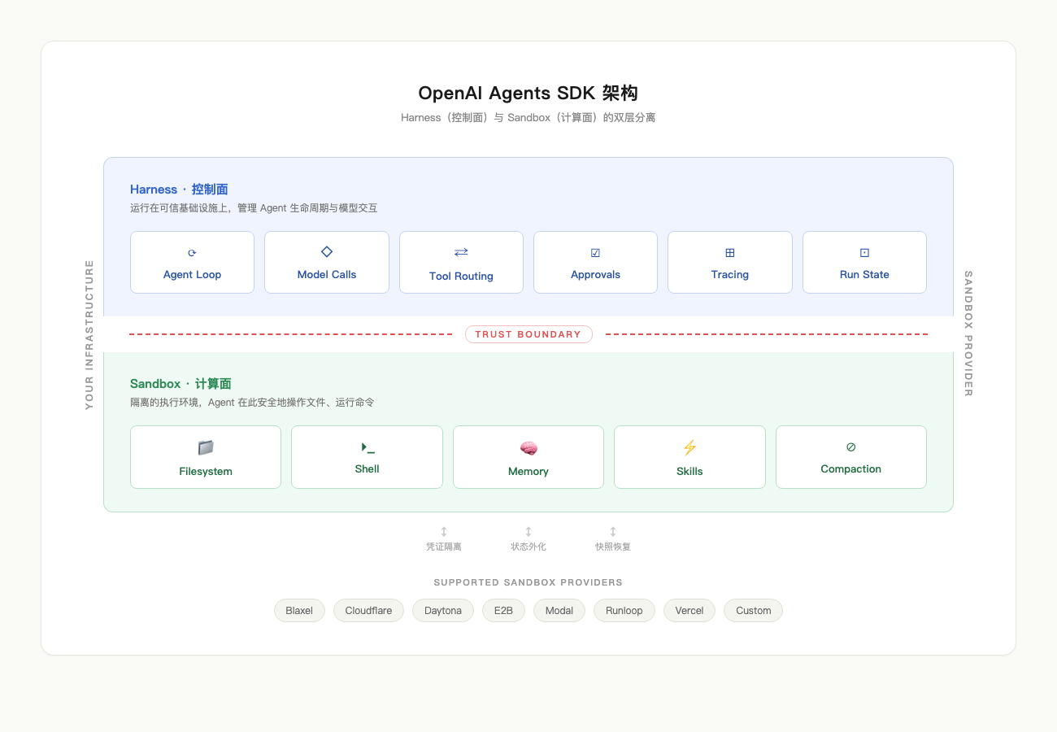1057x732 pixels.
Task: Click the 快照恢复 label
Action: pos(613,547)
